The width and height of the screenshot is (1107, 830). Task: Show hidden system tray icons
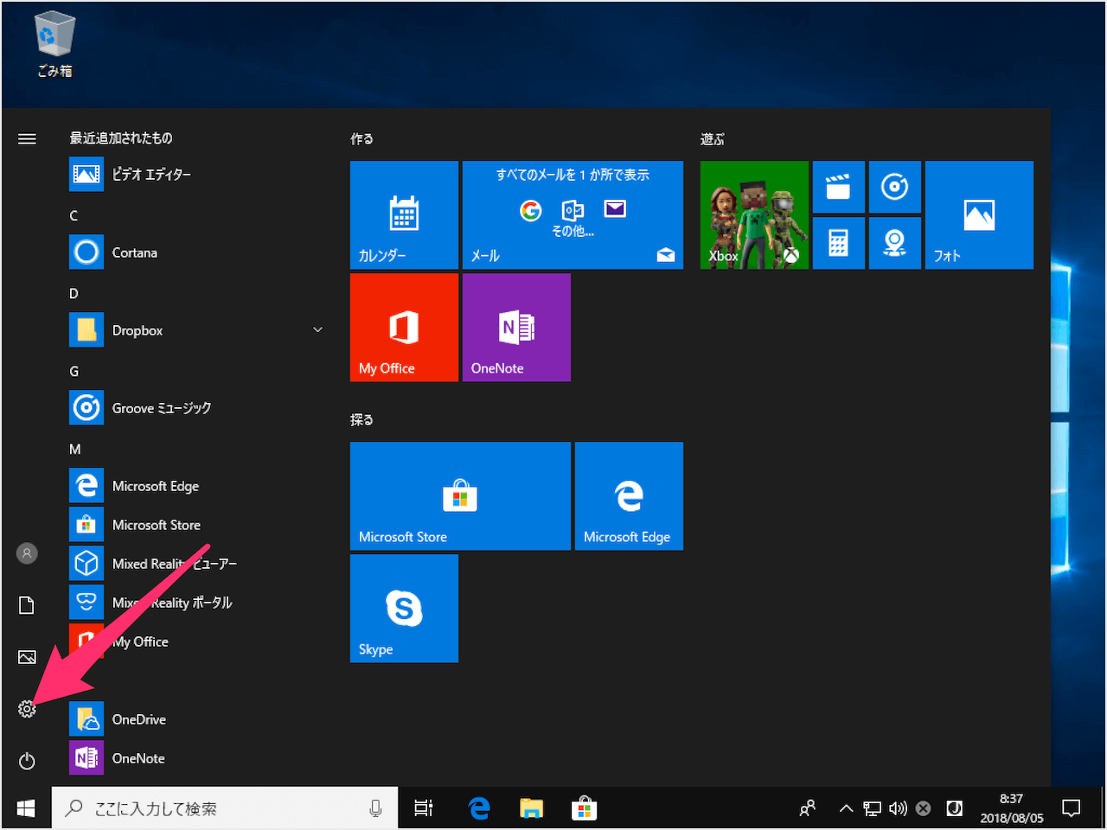click(x=846, y=808)
